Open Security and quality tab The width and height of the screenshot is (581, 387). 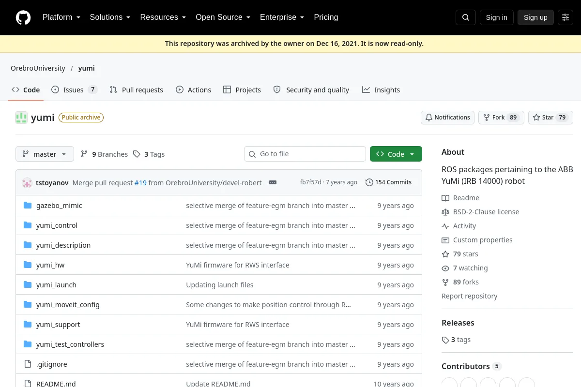[x=311, y=90]
